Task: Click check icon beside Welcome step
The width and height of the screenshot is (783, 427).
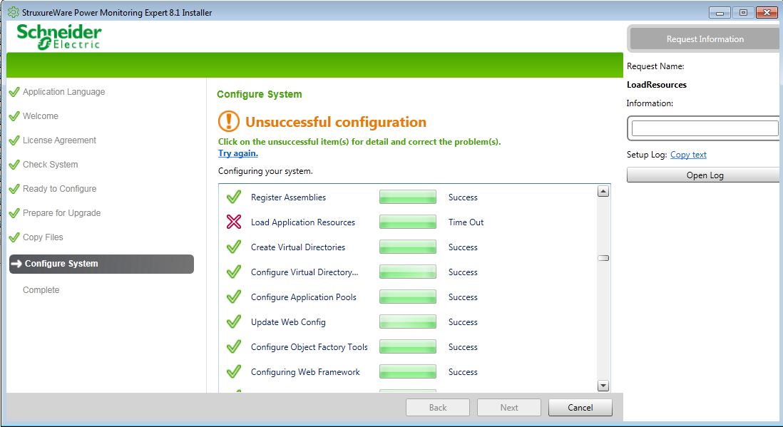Action: [14, 116]
